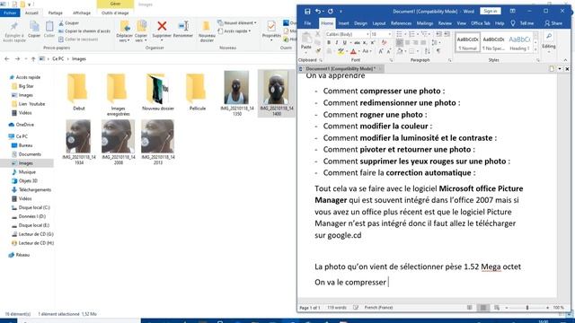The image size is (575, 323).
Task: Go back with Explorer's back arrow
Action: (7, 58)
